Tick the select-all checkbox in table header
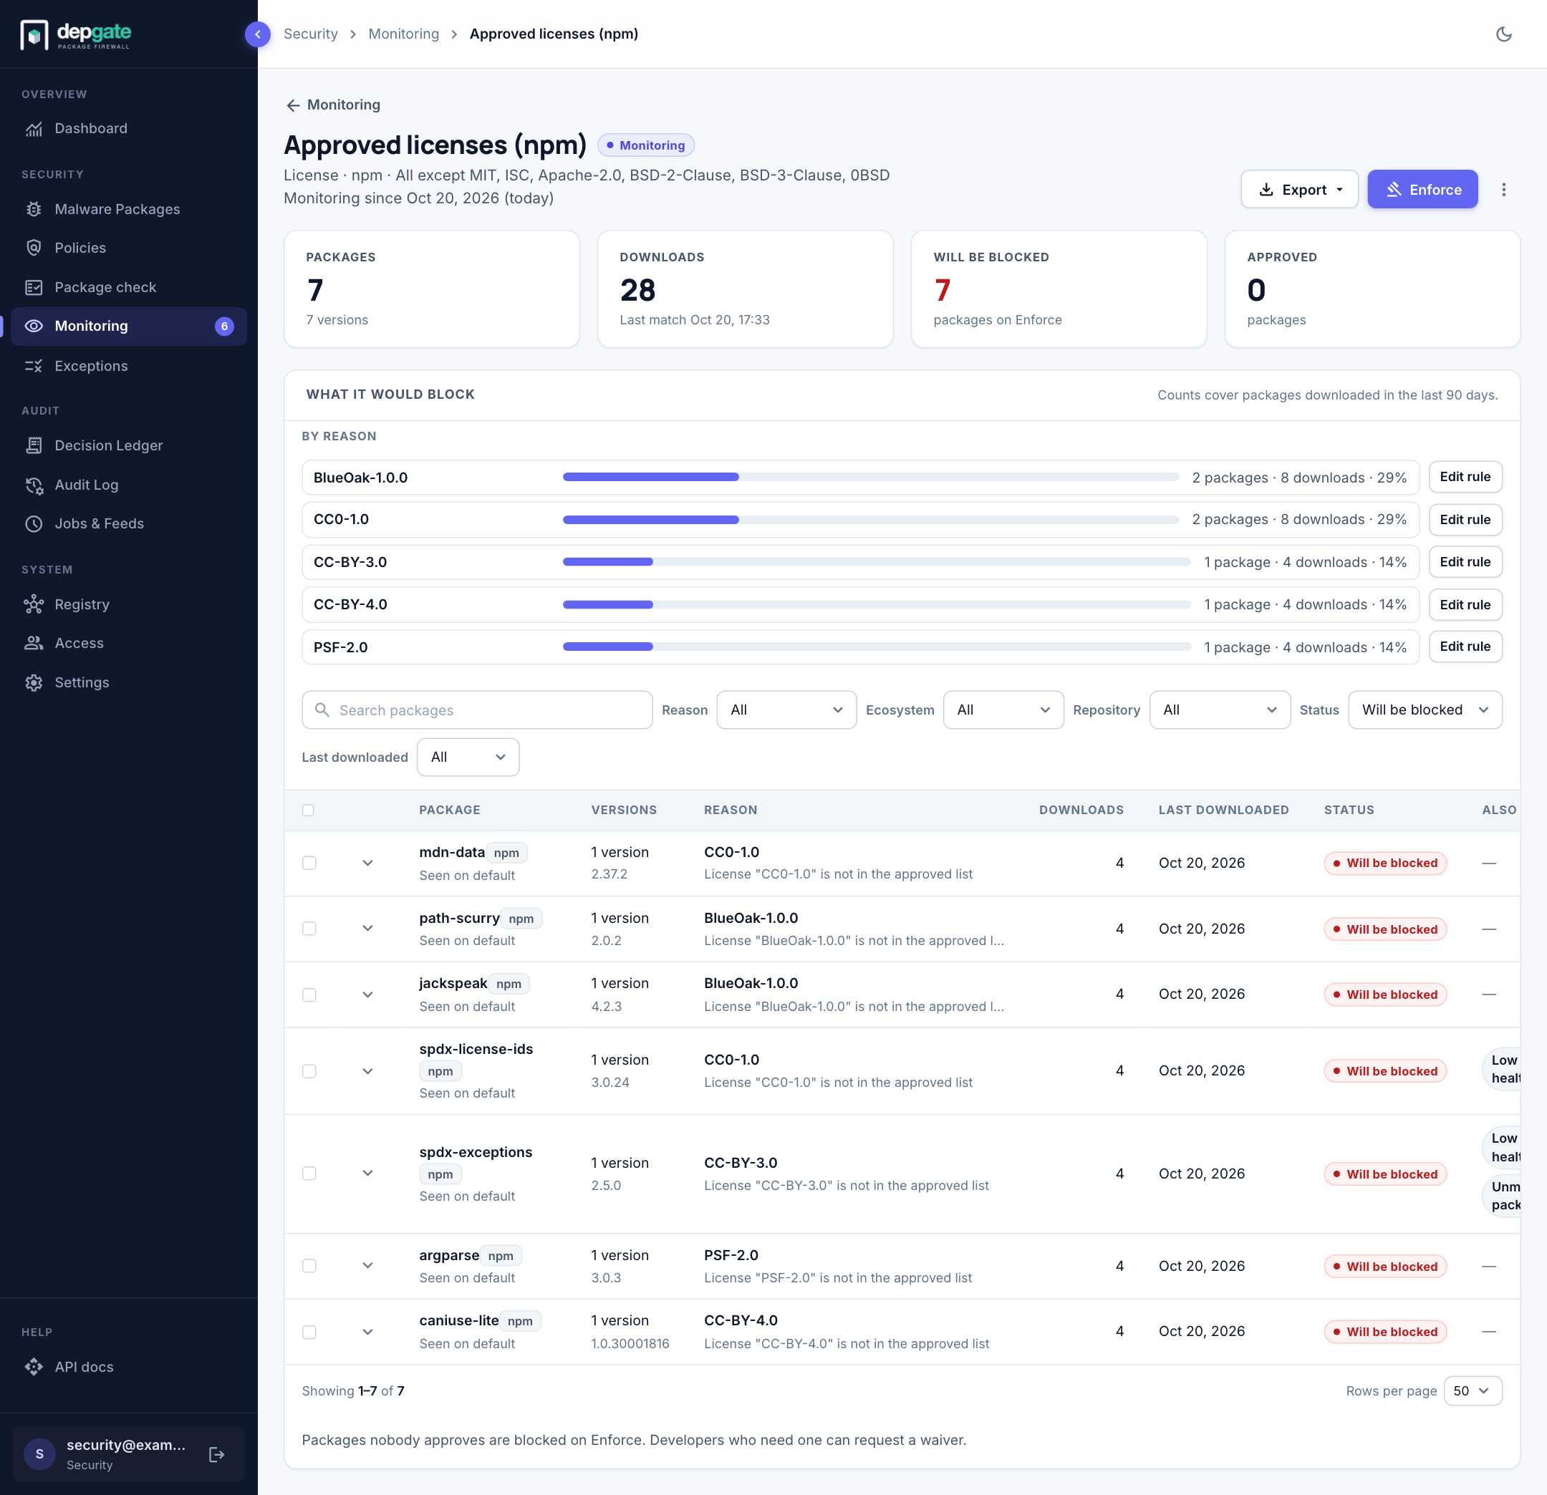 (309, 811)
